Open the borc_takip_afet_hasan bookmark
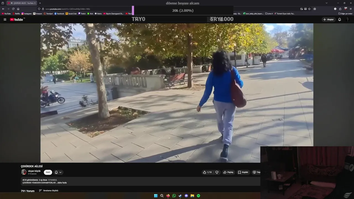The width and height of the screenshot is (354, 199). (253, 14)
